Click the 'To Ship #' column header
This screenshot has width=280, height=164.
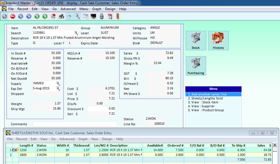[x=235, y=145]
